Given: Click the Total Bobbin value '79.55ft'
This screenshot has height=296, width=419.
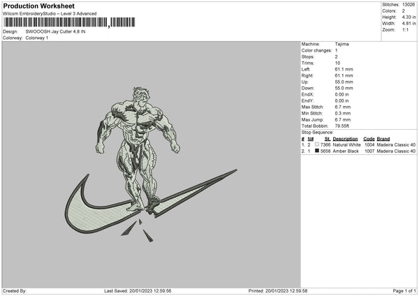Looking at the screenshot, I should click(342, 126).
